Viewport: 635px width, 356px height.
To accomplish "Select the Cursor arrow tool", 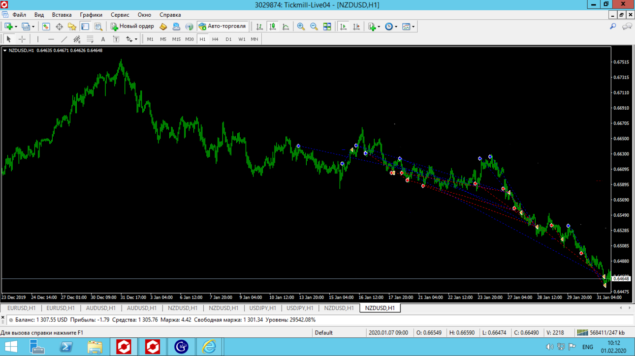I will (x=8, y=39).
